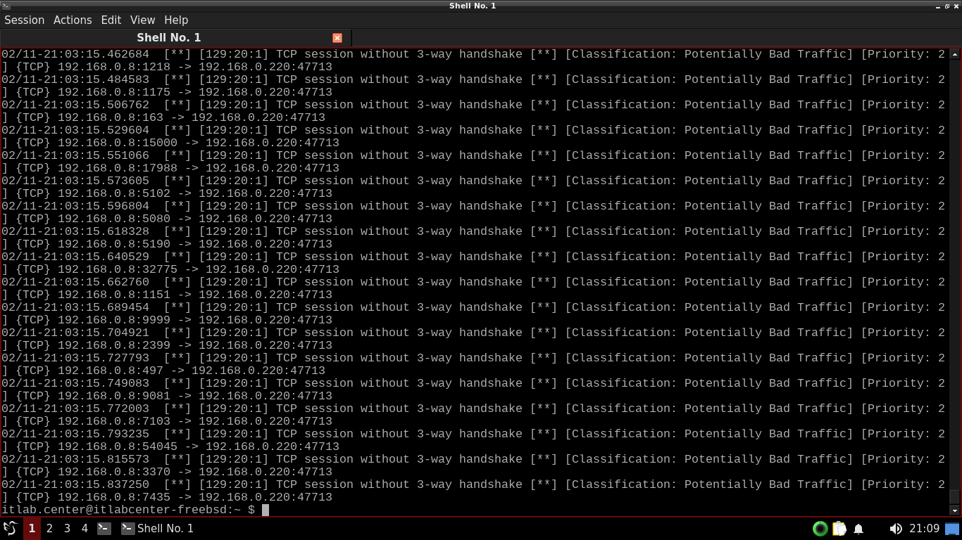This screenshot has width=962, height=540.
Task: Switch to virtual desktop 4
Action: coord(85,528)
